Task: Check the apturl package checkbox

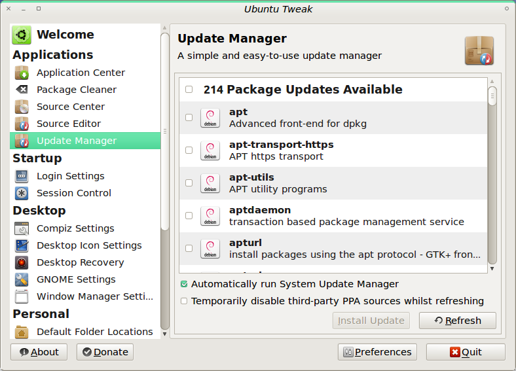Action: point(189,249)
